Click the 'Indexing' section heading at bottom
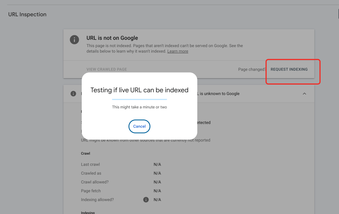Viewport: 339px width, 214px height. (x=88, y=212)
